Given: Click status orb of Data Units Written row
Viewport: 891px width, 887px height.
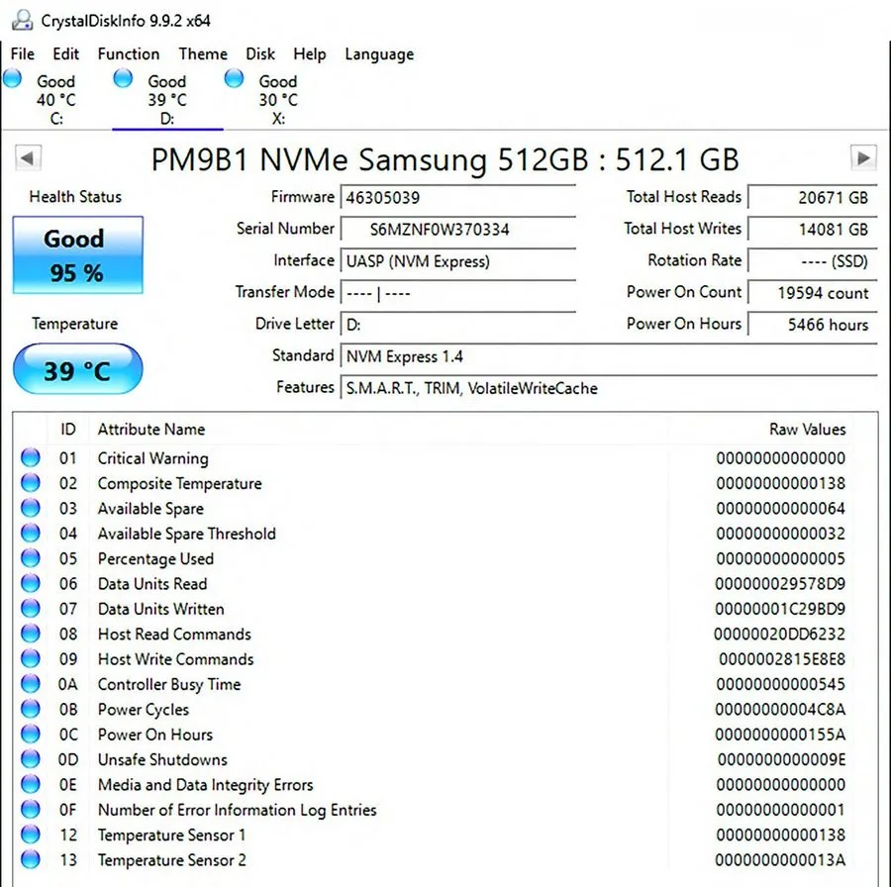Looking at the screenshot, I should (x=31, y=609).
